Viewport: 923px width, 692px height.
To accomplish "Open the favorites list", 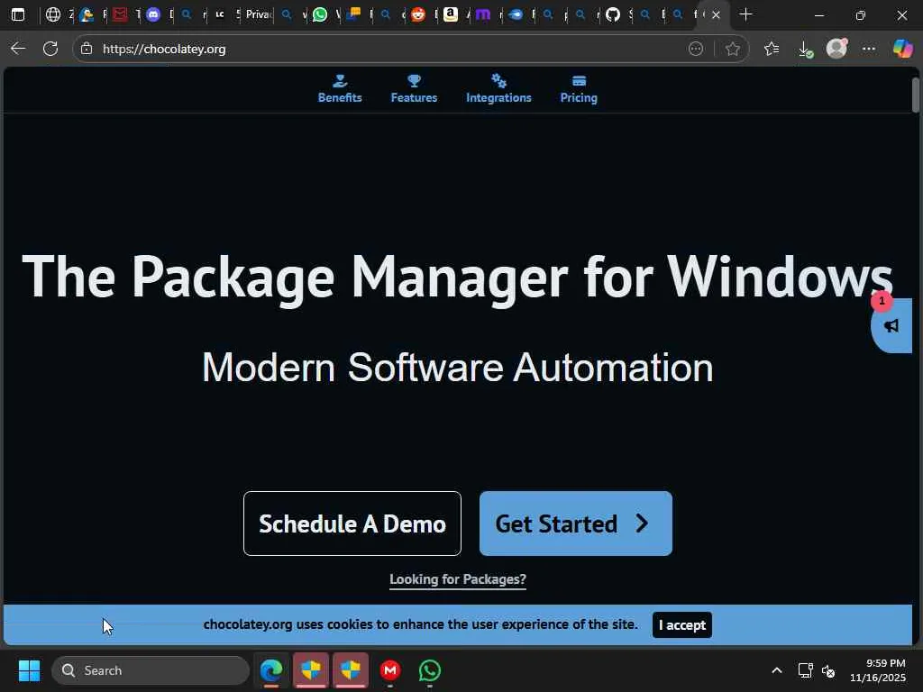I will [772, 49].
